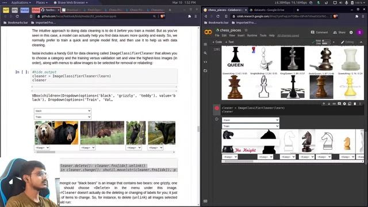
Task: Mirror cell in tab icon
Action: coord(350,103)
